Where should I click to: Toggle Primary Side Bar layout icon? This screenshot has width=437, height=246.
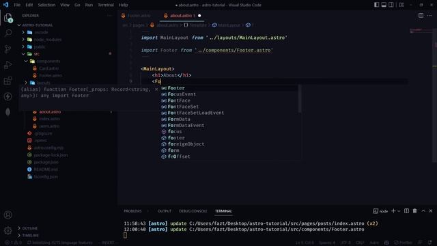click(x=376, y=5)
